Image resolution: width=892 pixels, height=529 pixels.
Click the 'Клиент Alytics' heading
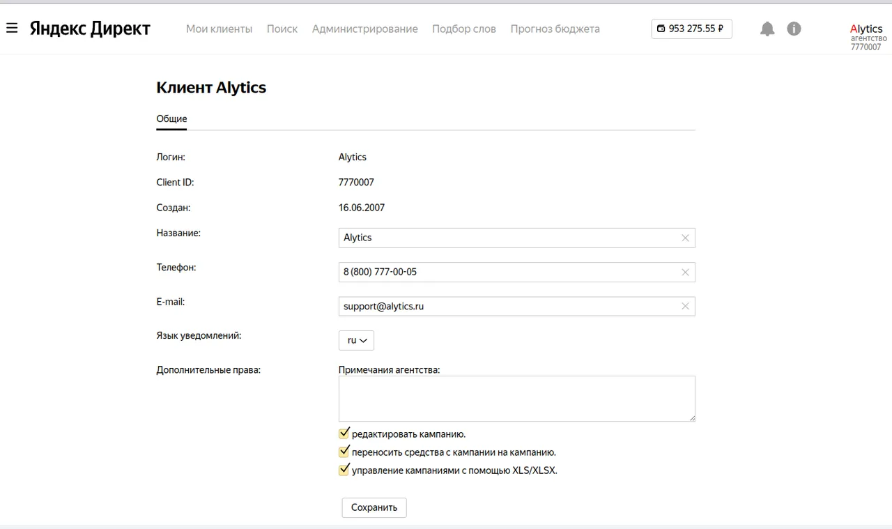[211, 87]
